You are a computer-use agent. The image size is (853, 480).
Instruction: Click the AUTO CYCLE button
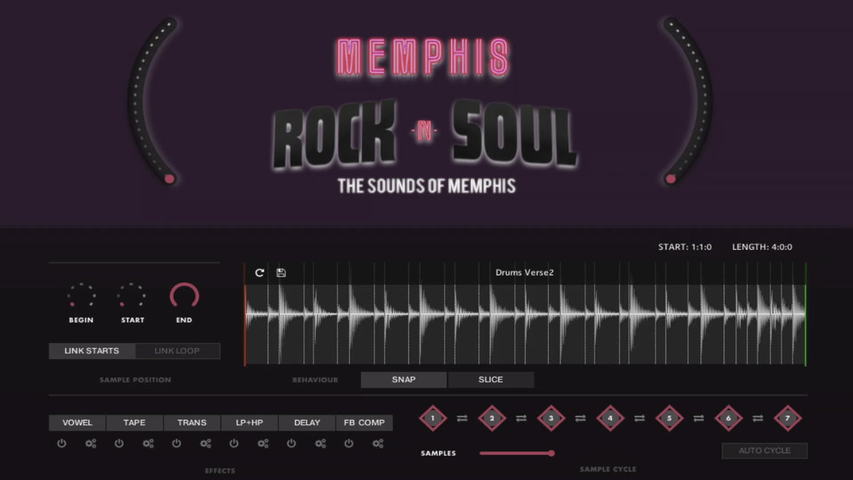coord(765,451)
